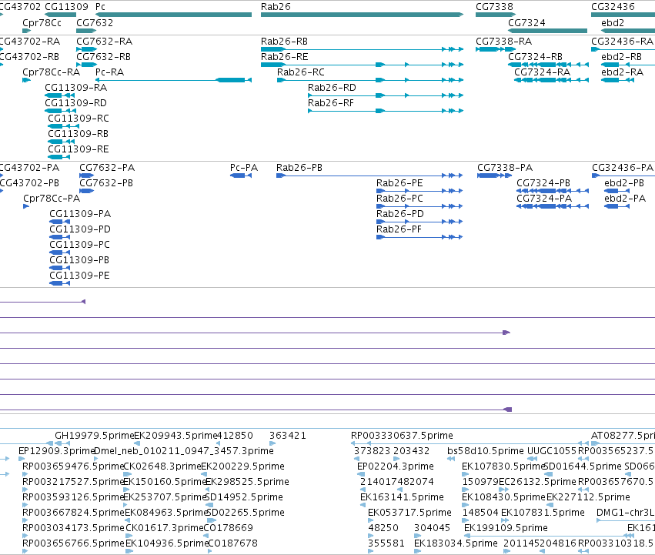Select the ebd2-RB transcript label

[621, 57]
